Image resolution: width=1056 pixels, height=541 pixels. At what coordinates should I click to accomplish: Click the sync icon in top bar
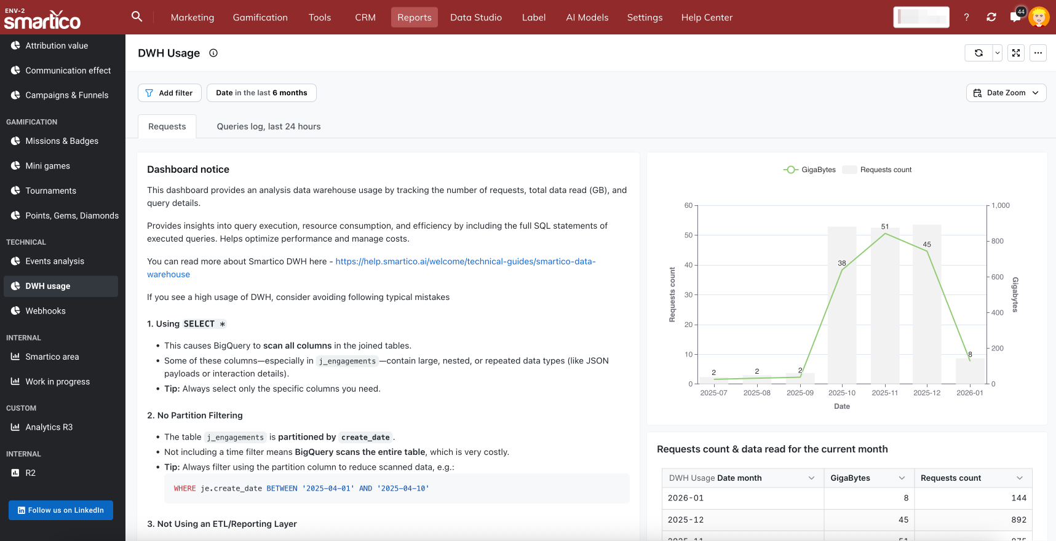(991, 17)
